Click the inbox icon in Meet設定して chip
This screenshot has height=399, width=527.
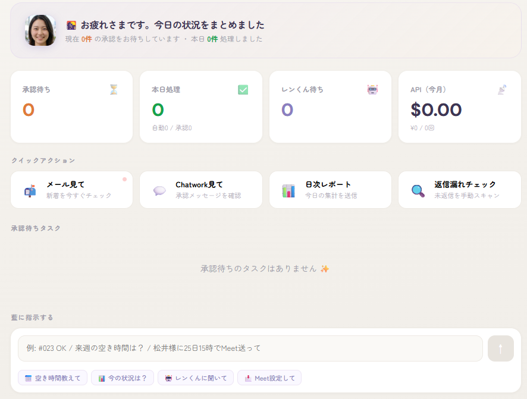click(248, 378)
